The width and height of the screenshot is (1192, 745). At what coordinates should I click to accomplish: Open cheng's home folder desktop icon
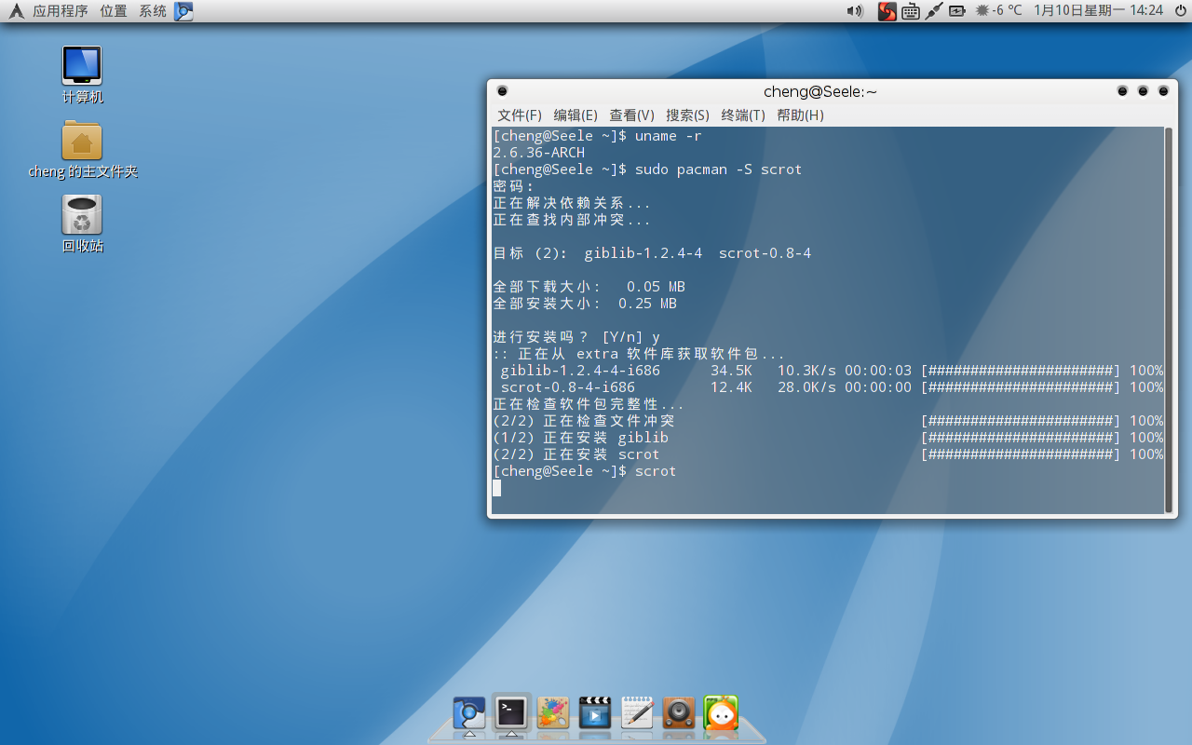82,150
